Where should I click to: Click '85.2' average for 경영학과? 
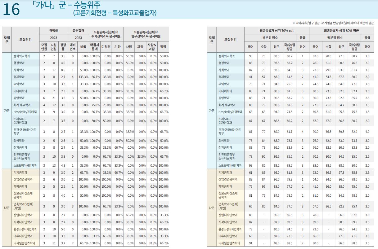354,98
